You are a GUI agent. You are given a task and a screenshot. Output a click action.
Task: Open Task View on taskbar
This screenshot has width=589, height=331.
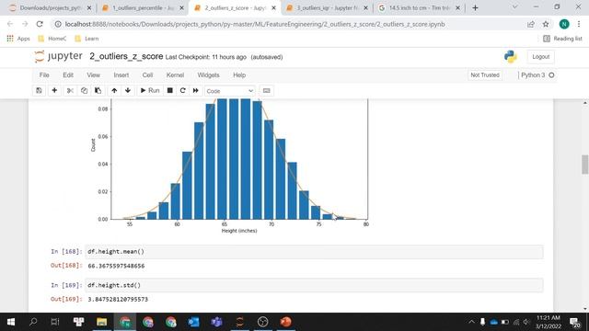coord(55,322)
